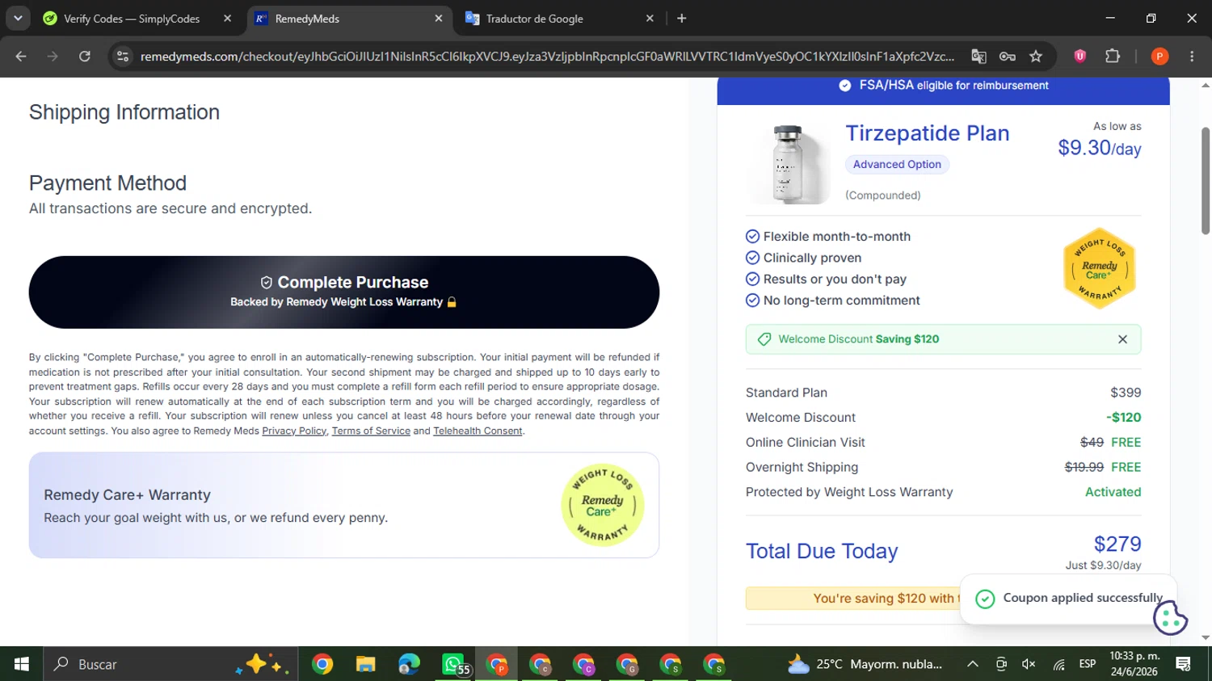Click the translate page icon
The height and width of the screenshot is (681, 1212).
tap(978, 57)
